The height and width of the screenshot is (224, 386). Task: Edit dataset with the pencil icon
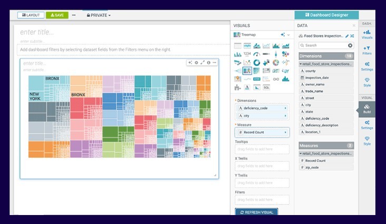347,36
